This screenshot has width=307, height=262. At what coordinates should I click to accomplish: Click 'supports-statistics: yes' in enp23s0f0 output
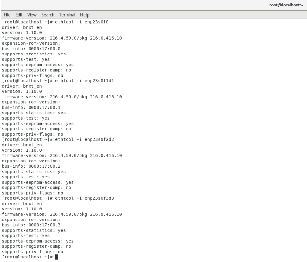pos(34,54)
